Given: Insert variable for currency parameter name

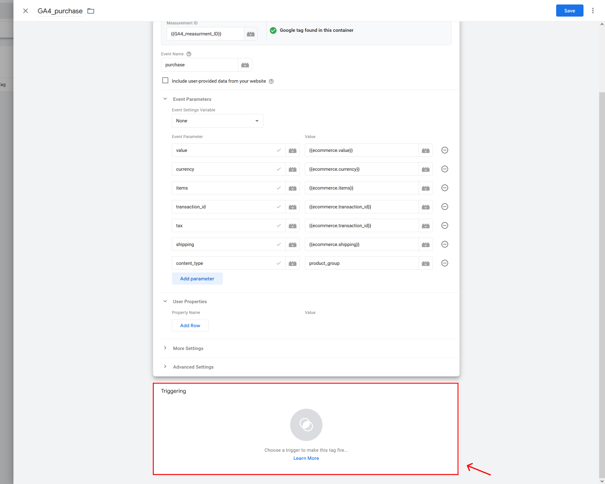Looking at the screenshot, I should 293,169.
